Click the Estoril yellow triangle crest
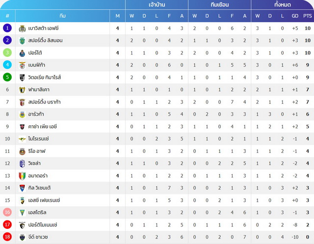 pyautogui.click(x=22, y=213)
